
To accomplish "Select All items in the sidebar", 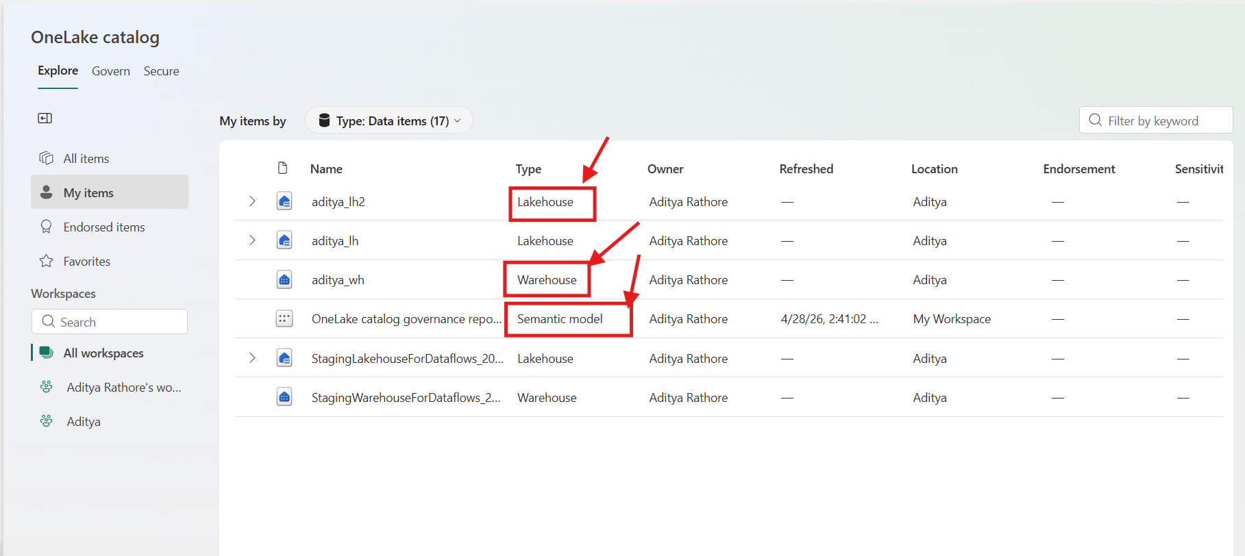I will click(x=110, y=158).
